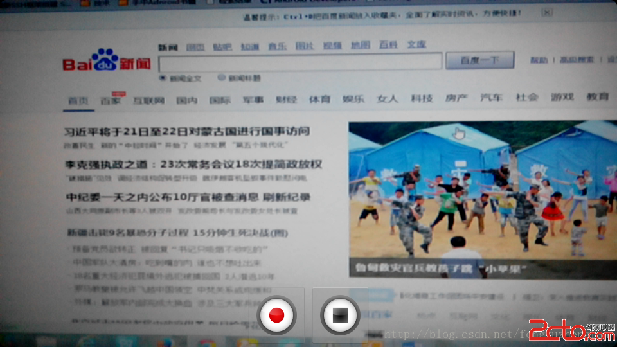Click the 高级搜索 link

[577, 59]
